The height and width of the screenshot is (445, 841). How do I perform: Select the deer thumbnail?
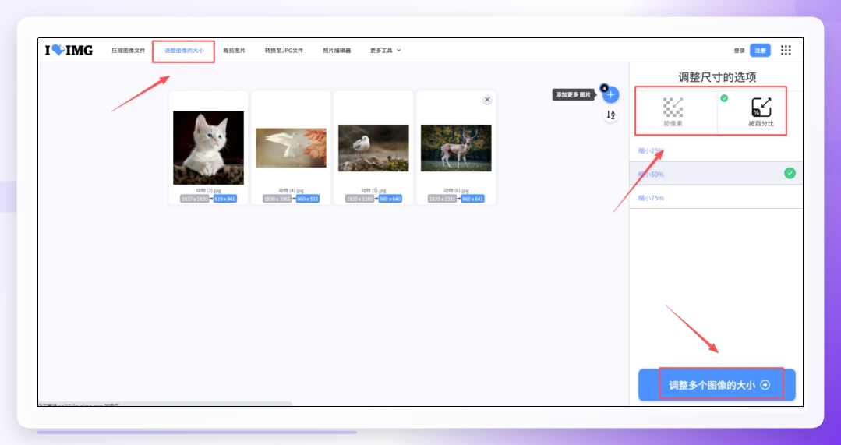click(x=456, y=148)
